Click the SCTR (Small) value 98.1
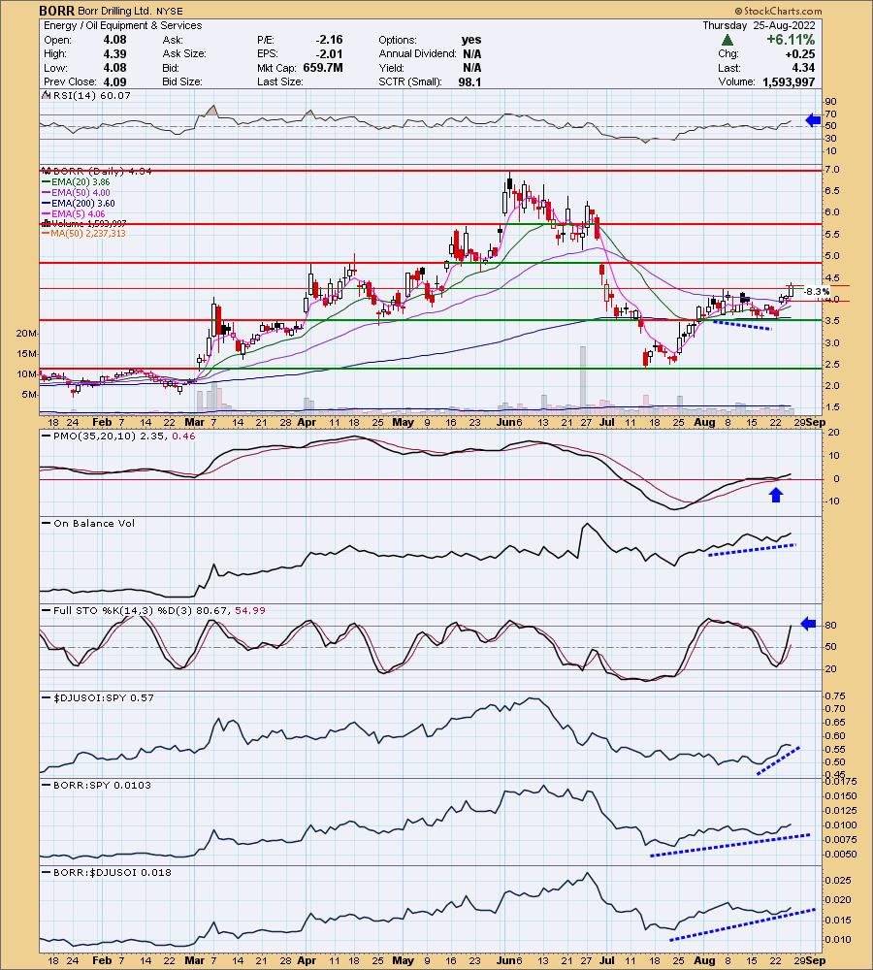Screen dimensions: 873x970 coord(469,81)
